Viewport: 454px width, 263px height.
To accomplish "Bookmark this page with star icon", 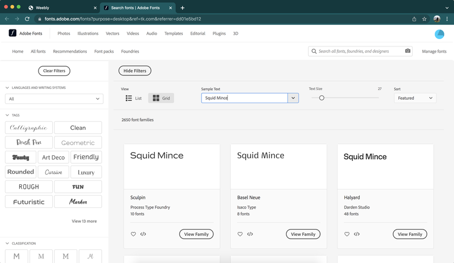I will pos(424,19).
